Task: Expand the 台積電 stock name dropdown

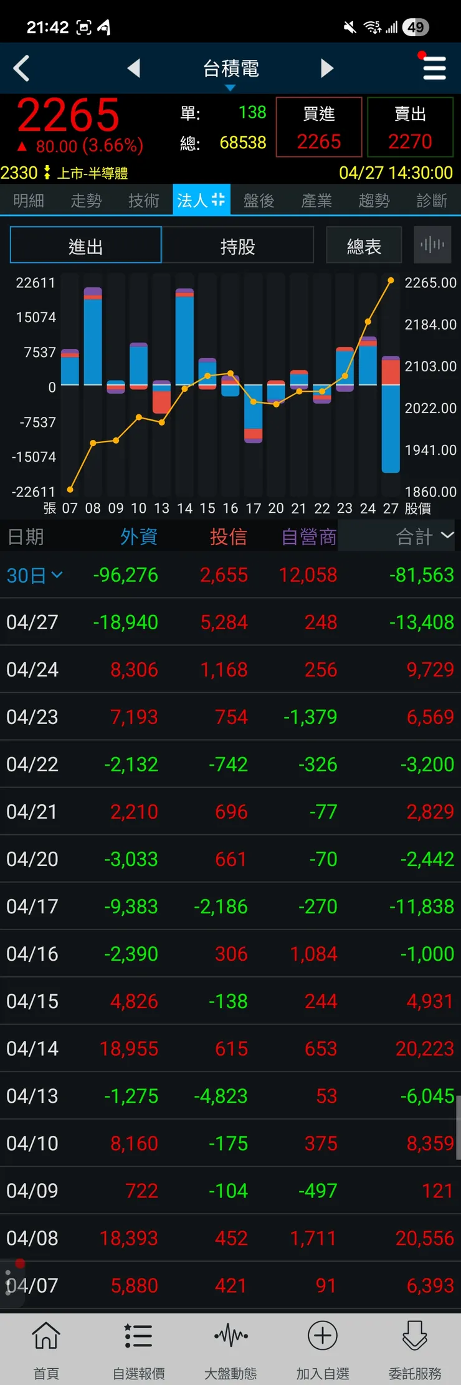Action: point(230,72)
